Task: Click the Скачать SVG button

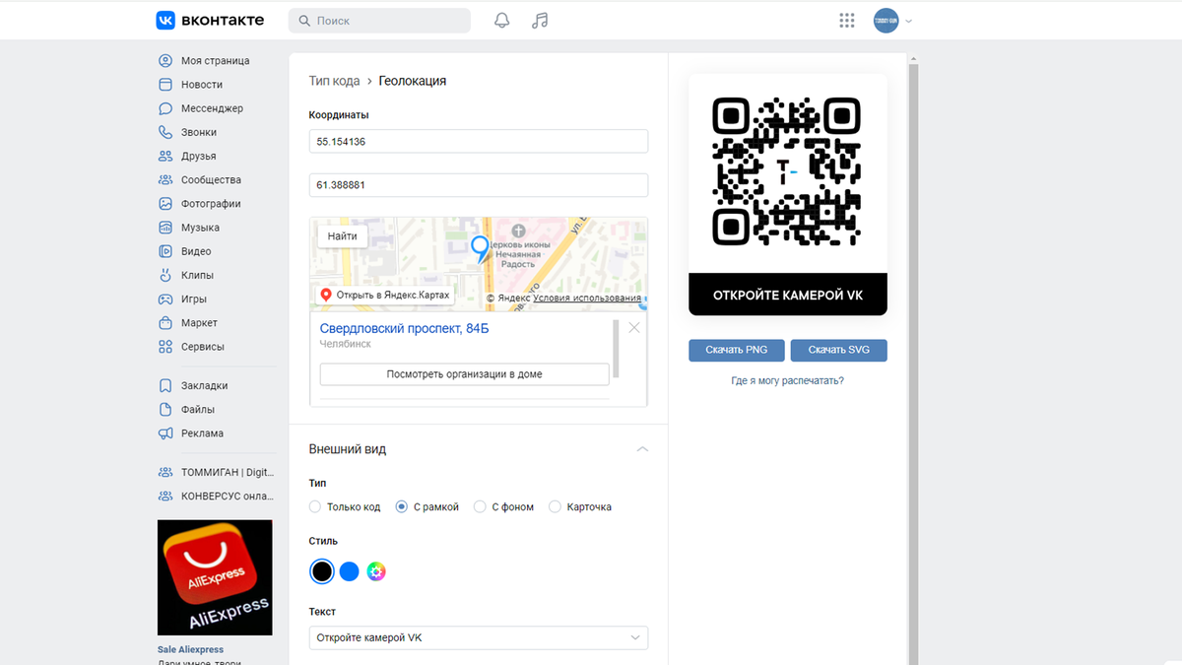Action: coord(838,350)
